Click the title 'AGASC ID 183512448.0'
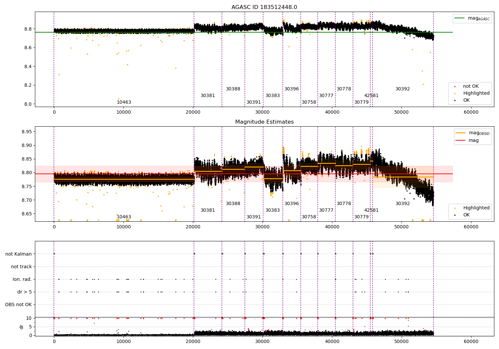This screenshot has height=349, width=499. coord(264,7)
